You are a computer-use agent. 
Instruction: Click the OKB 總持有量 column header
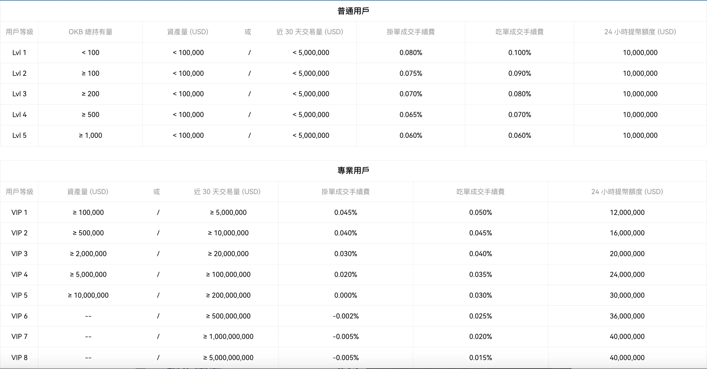point(90,32)
